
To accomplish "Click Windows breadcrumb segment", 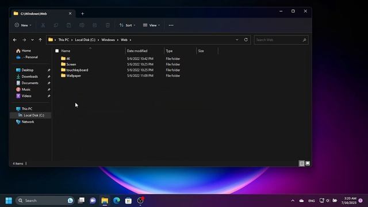I will click(108, 40).
